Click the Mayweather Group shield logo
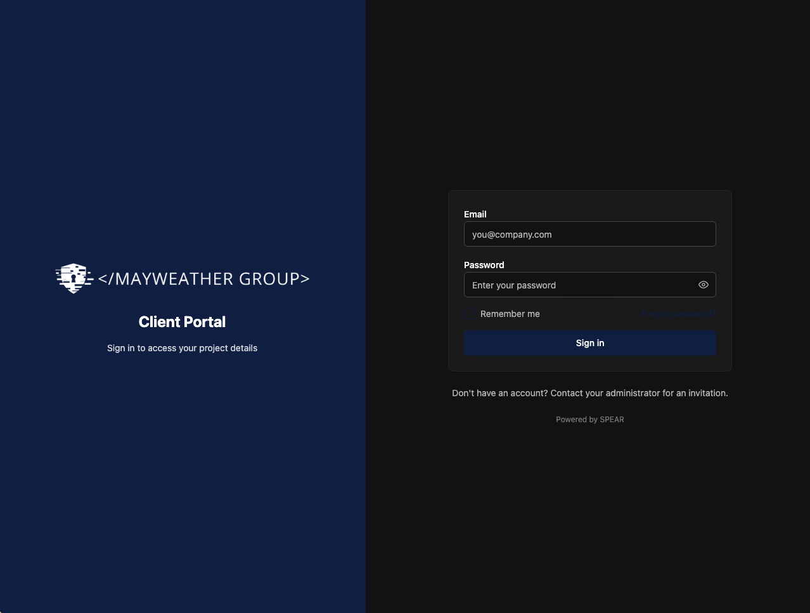Viewport: 810px width, 613px height. pos(74,278)
